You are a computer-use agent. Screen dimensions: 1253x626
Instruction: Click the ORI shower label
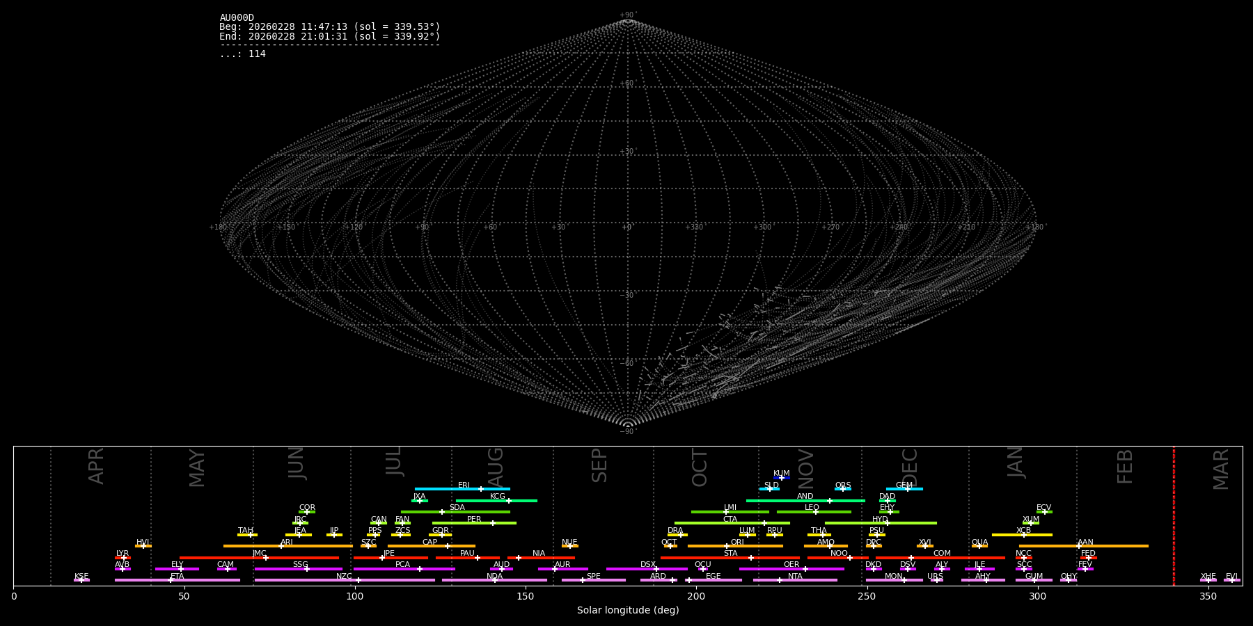tap(737, 543)
